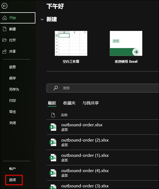The image size is (159, 189).
Task: Click the home icon beside 开始
Action: [x=5, y=18]
